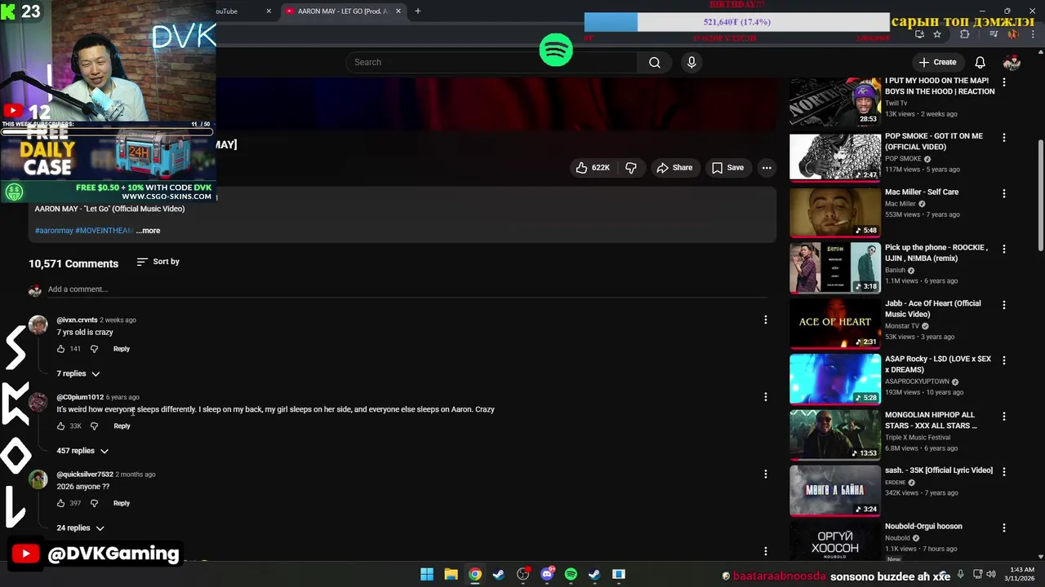The height and width of the screenshot is (587, 1045).
Task: Open options for 'A$AP Rocky - LSD' video
Action: [1003, 360]
